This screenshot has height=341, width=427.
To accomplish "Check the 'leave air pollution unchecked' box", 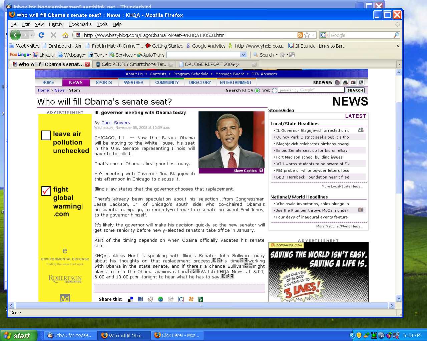I will 46,135.
